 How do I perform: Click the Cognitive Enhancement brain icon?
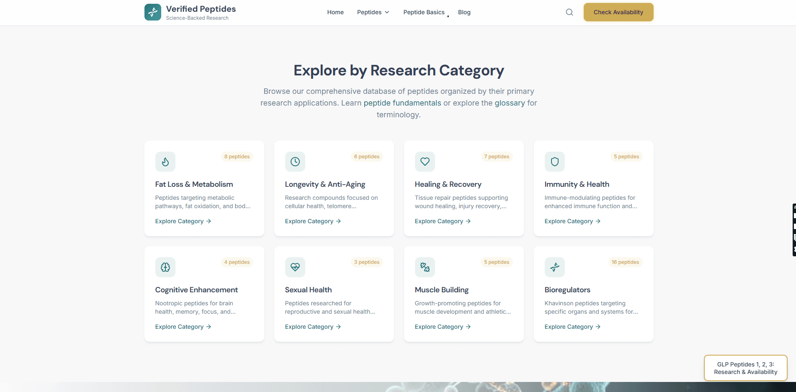click(x=165, y=267)
